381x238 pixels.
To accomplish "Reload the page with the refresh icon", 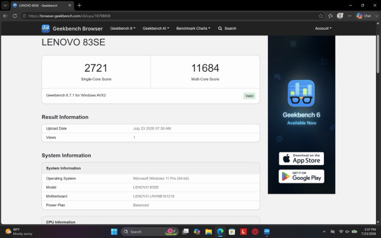I will (15, 16).
